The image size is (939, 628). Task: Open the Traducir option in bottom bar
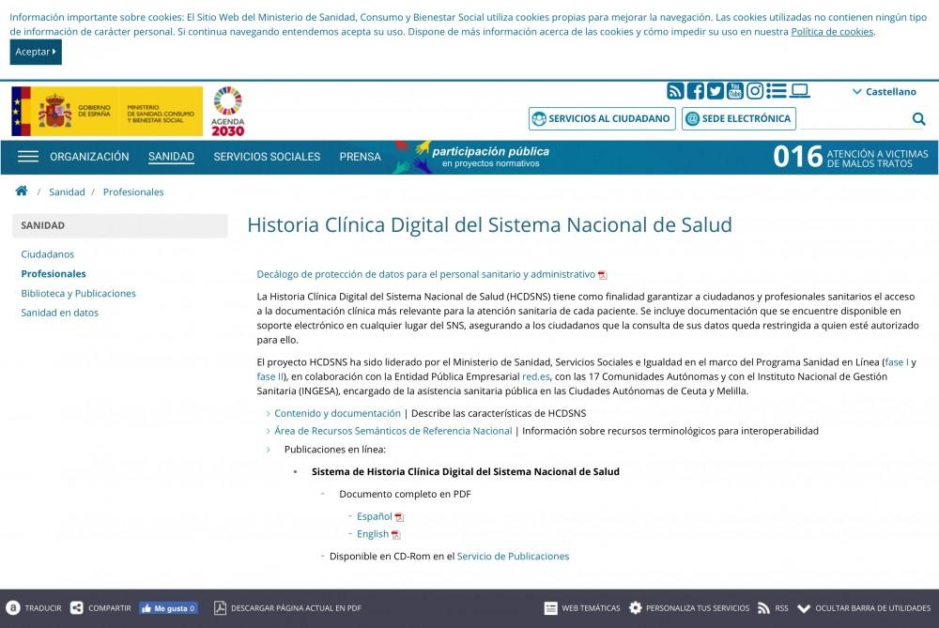click(34, 608)
